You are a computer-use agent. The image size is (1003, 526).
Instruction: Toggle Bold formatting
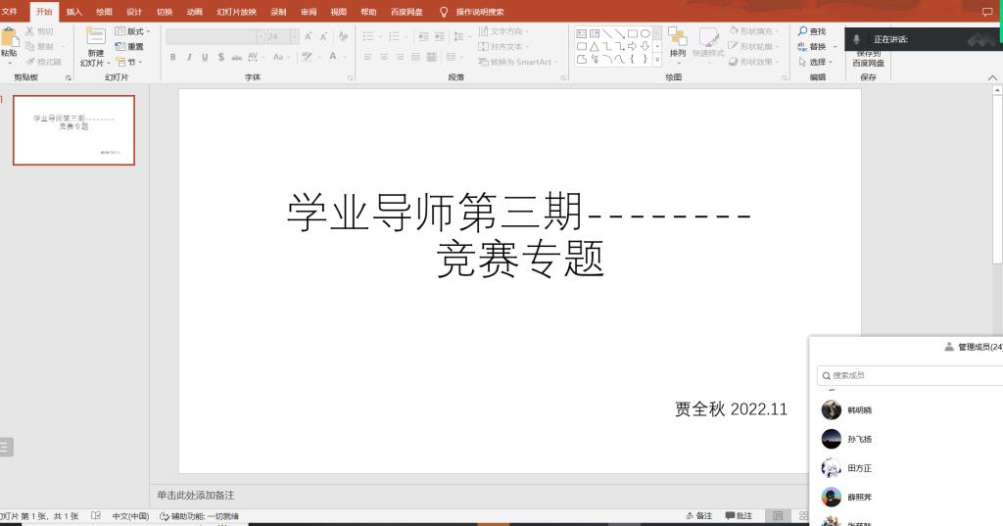(x=172, y=57)
